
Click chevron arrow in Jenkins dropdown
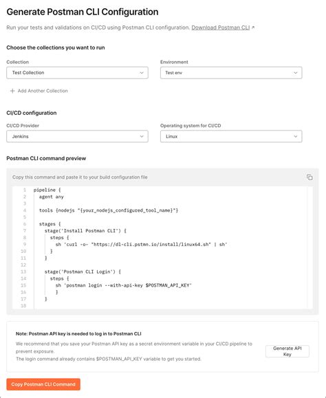(x=142, y=137)
